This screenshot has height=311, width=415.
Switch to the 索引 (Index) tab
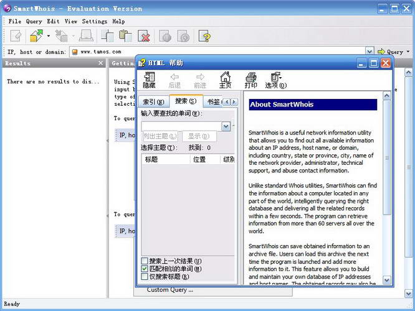pos(153,102)
